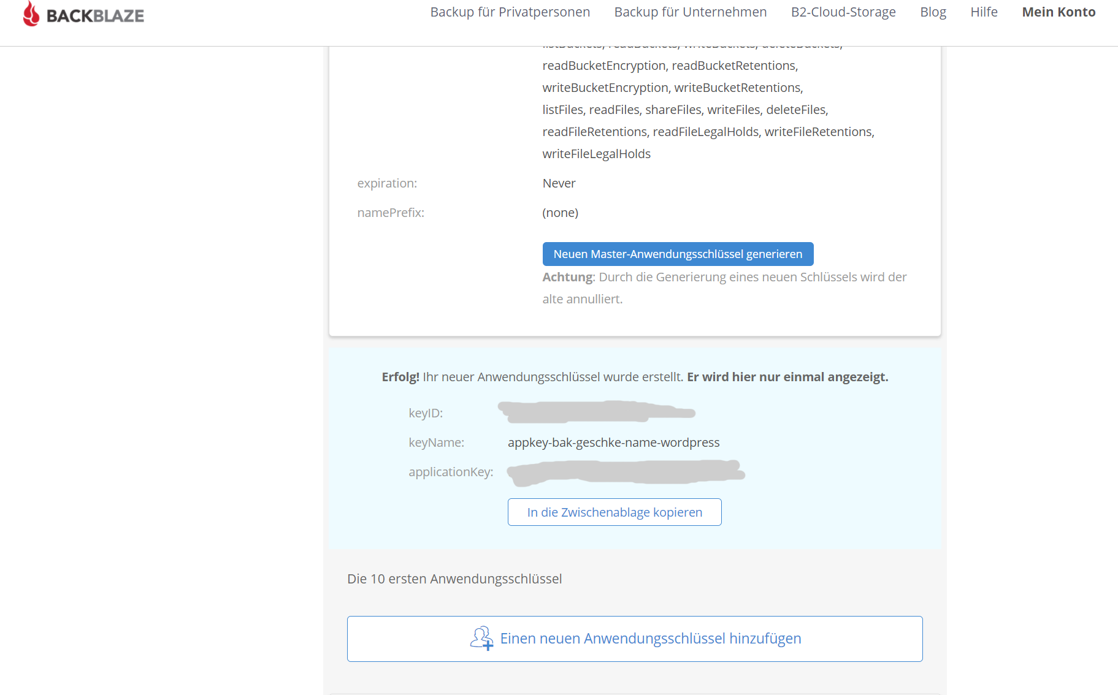1118x695 pixels.
Task: Click the BACKBLAZE wordmark text
Action: pos(96,16)
